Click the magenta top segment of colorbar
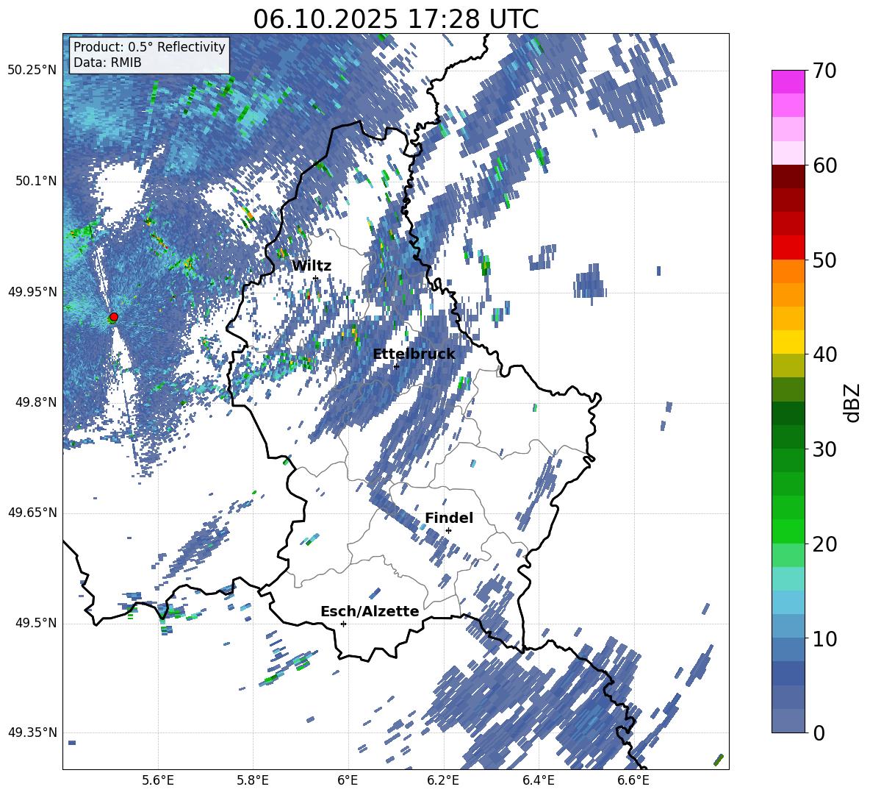This screenshot has width=870, height=795. (x=788, y=82)
